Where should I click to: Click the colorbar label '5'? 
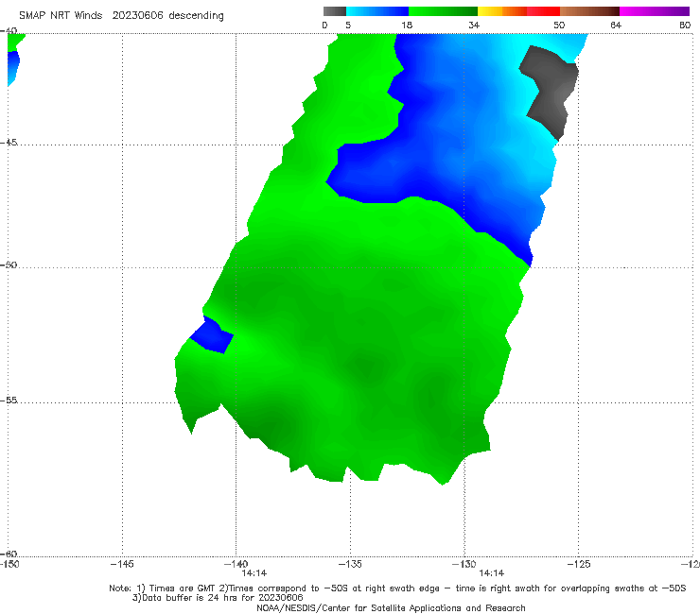(x=348, y=26)
